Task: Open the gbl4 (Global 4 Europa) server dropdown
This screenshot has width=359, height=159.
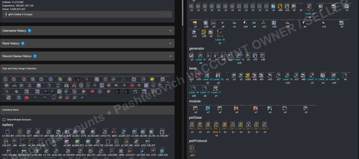Action: 87,14
